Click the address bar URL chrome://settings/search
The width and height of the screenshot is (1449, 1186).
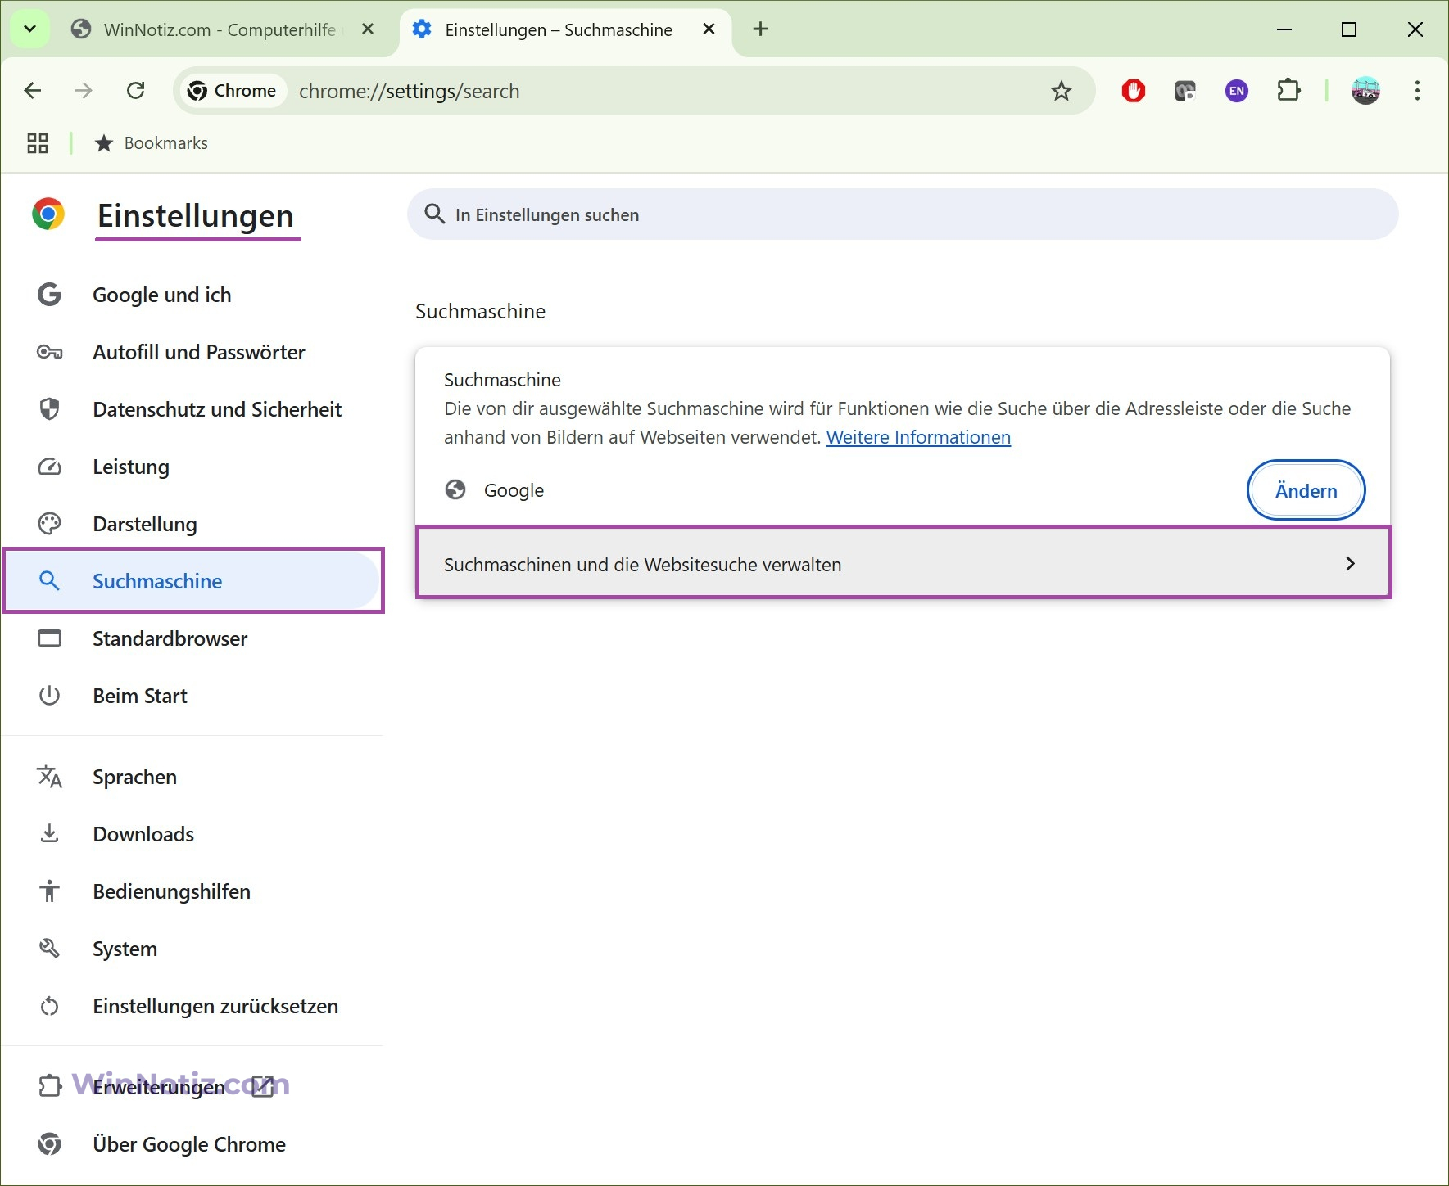(x=410, y=91)
